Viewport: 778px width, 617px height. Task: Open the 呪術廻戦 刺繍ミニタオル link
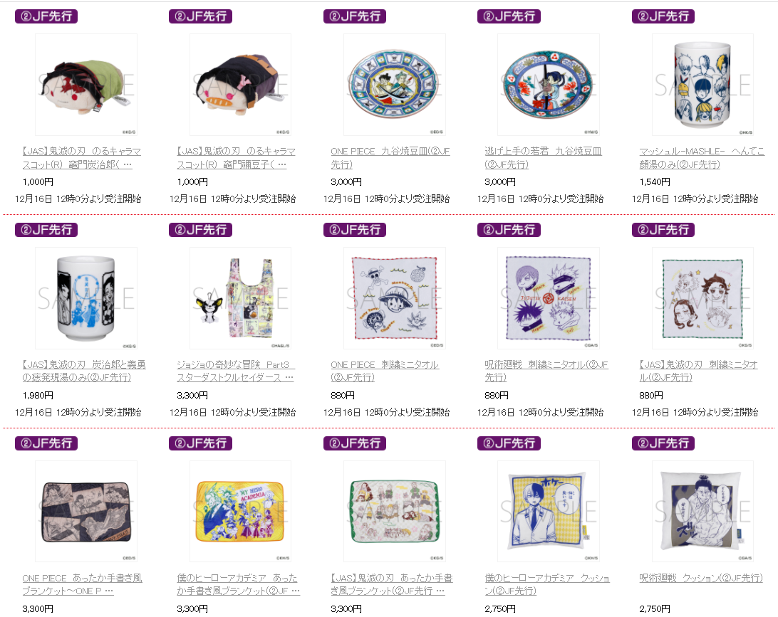click(546, 371)
